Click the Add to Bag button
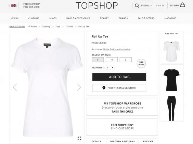Image resolution: width=193 pixels, height=144 pixels. point(119,77)
